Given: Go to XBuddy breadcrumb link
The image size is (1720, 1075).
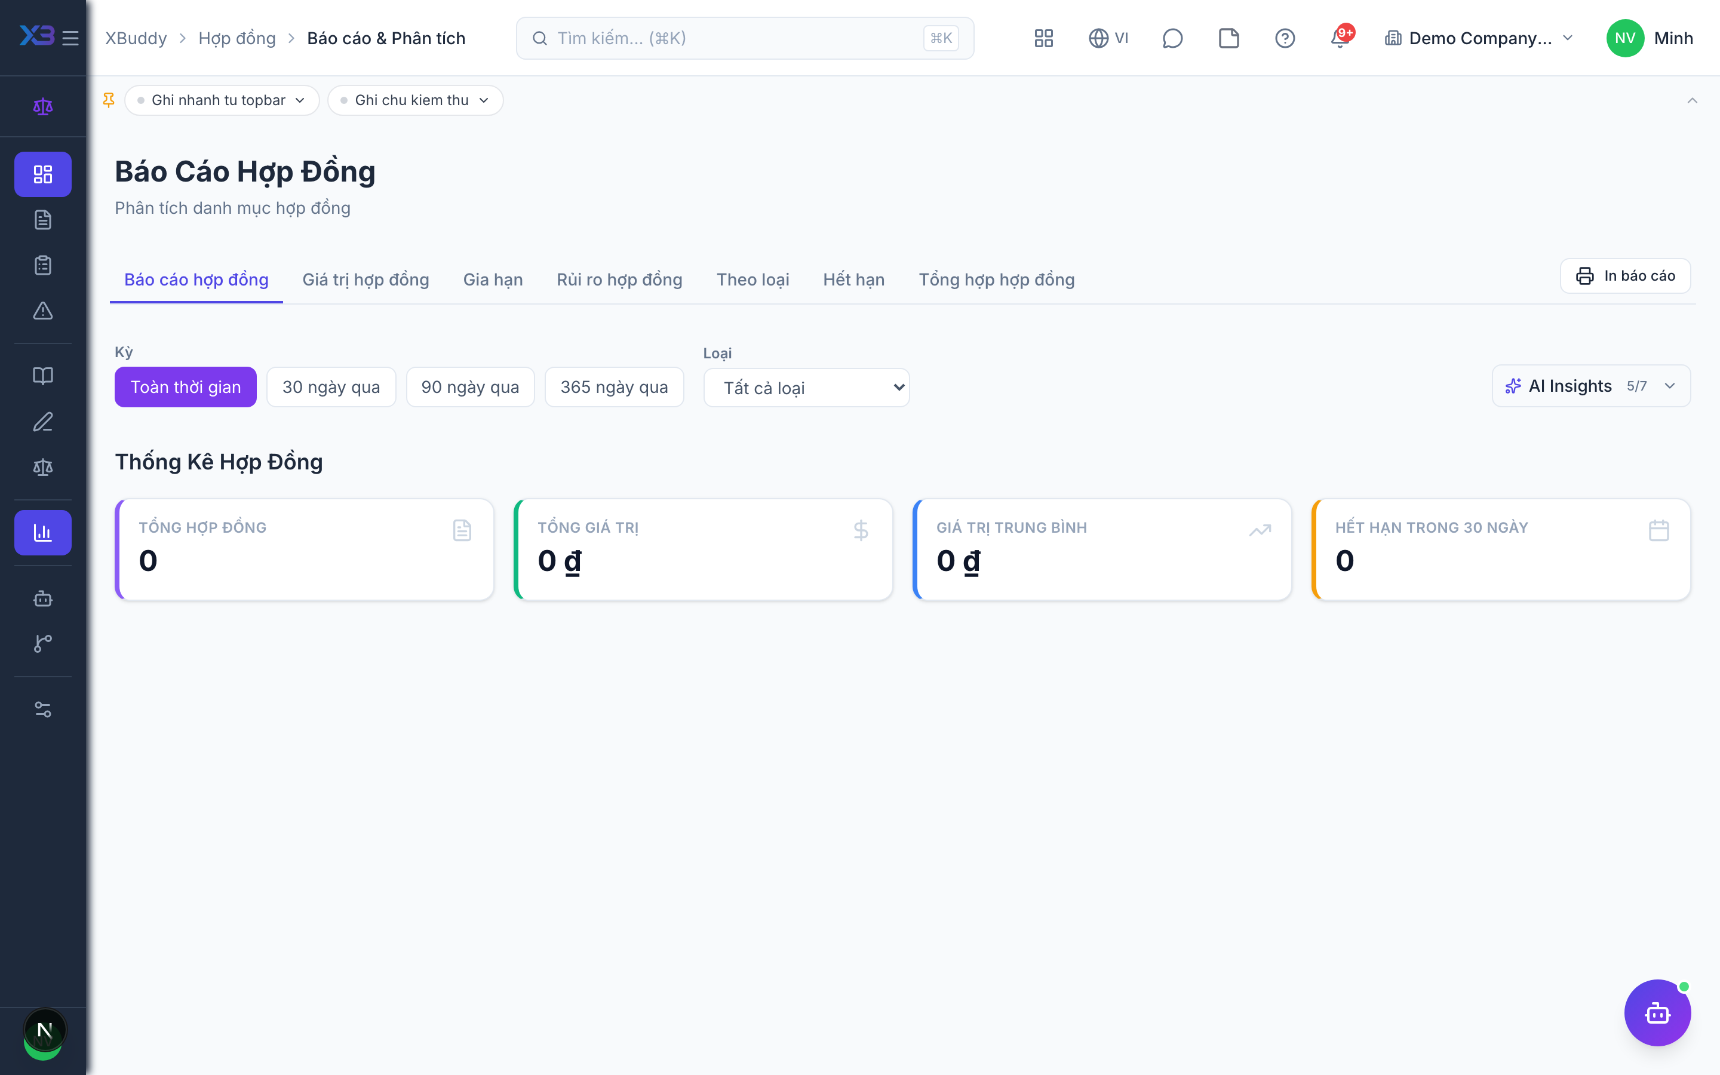Looking at the screenshot, I should (x=136, y=38).
